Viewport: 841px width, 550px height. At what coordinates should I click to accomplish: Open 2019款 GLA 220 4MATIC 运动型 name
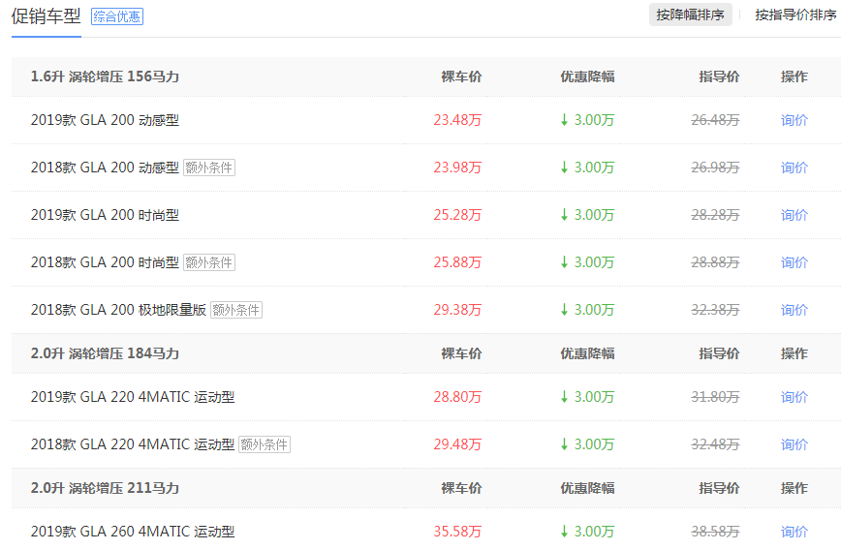tap(133, 397)
